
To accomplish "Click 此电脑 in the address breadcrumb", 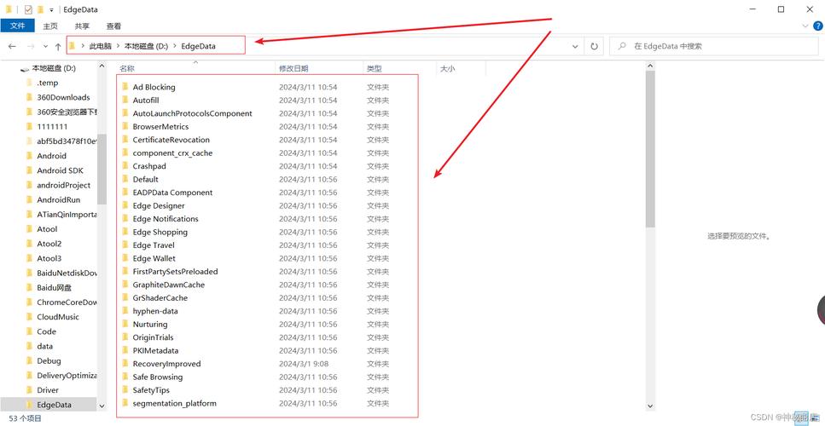I will click(x=101, y=46).
